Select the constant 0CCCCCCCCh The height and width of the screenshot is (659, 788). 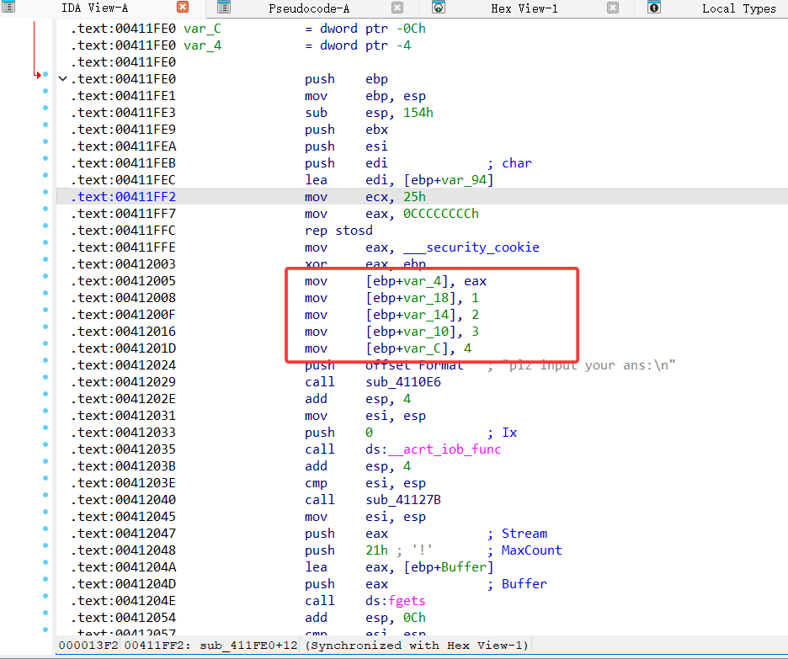click(x=441, y=214)
